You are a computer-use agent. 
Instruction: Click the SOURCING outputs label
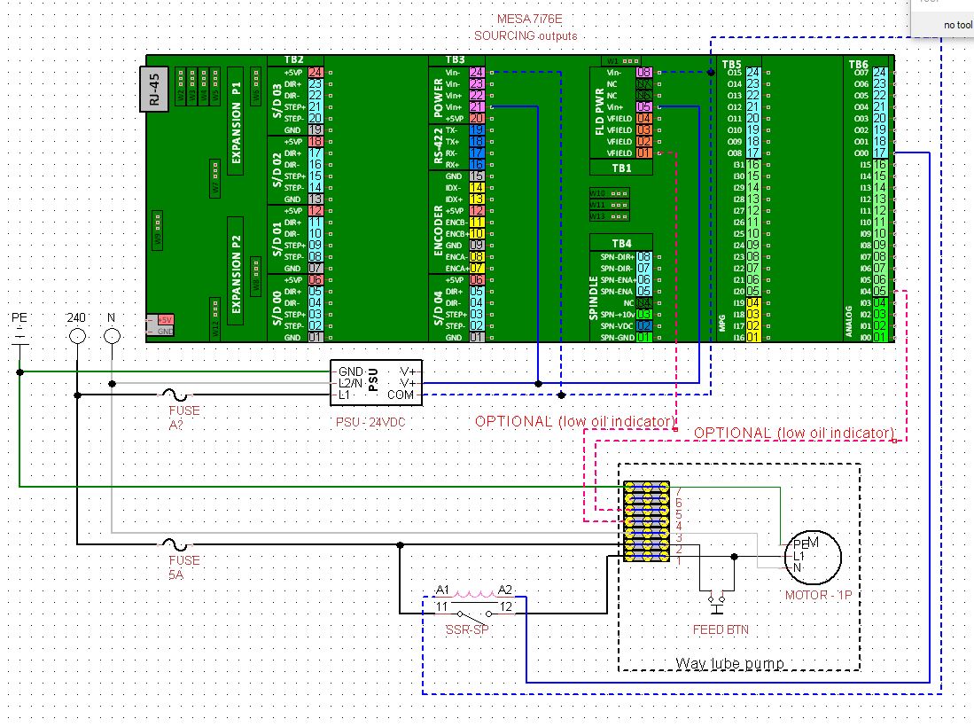pyautogui.click(x=526, y=36)
